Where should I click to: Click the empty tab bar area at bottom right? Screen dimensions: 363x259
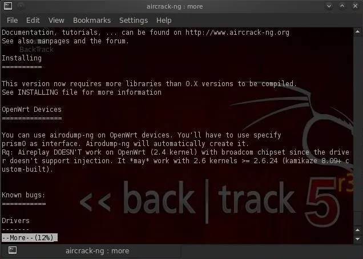(x=271, y=251)
